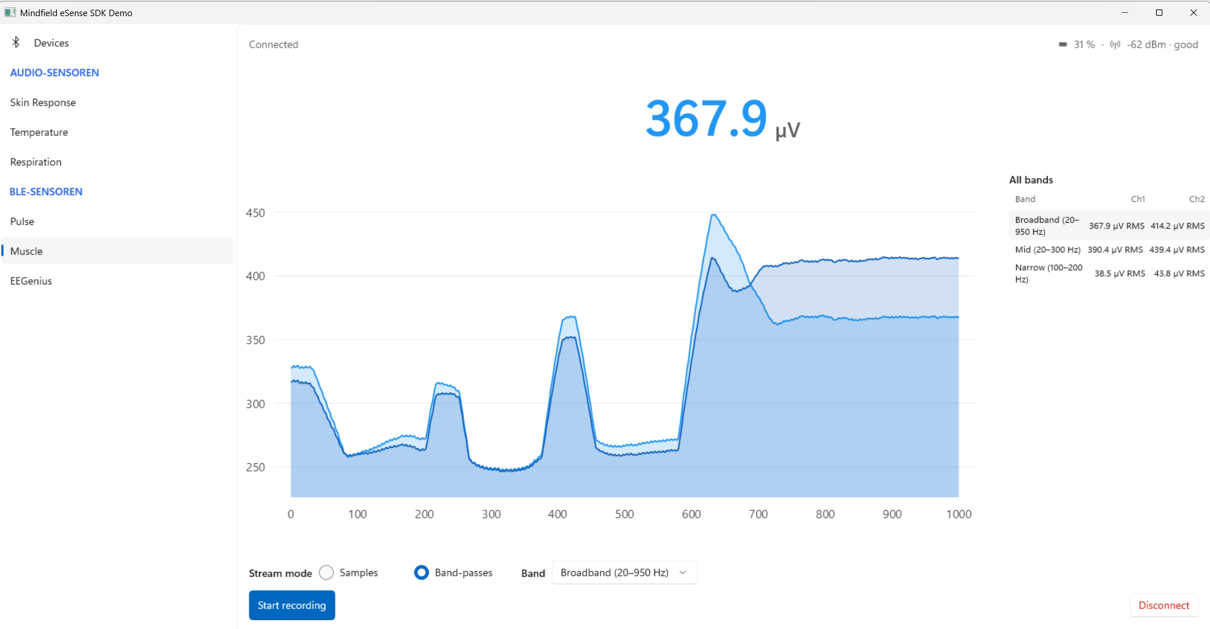Click the -62 dBm · good signal text

tap(1162, 45)
